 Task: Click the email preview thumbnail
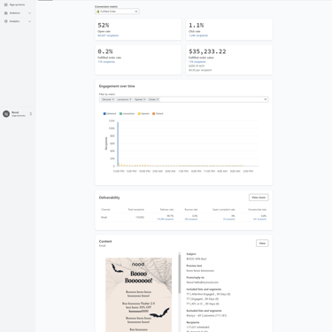[x=139, y=295]
